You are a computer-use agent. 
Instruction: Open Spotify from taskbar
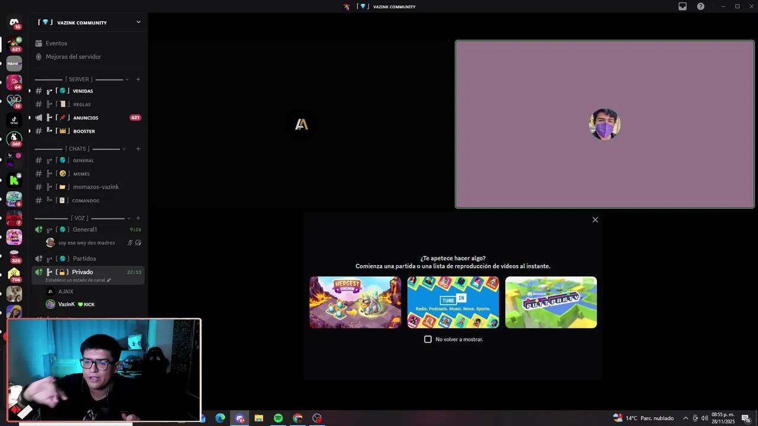tap(278, 418)
